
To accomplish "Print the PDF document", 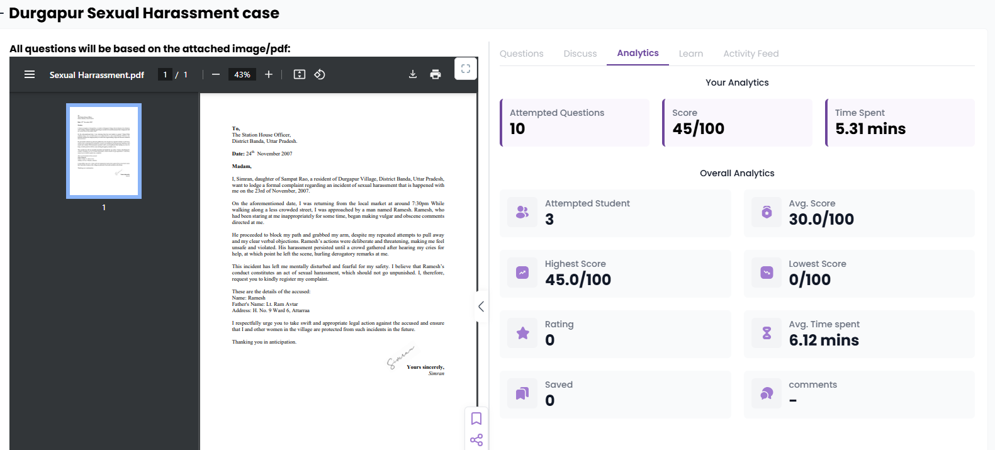I will pos(436,74).
